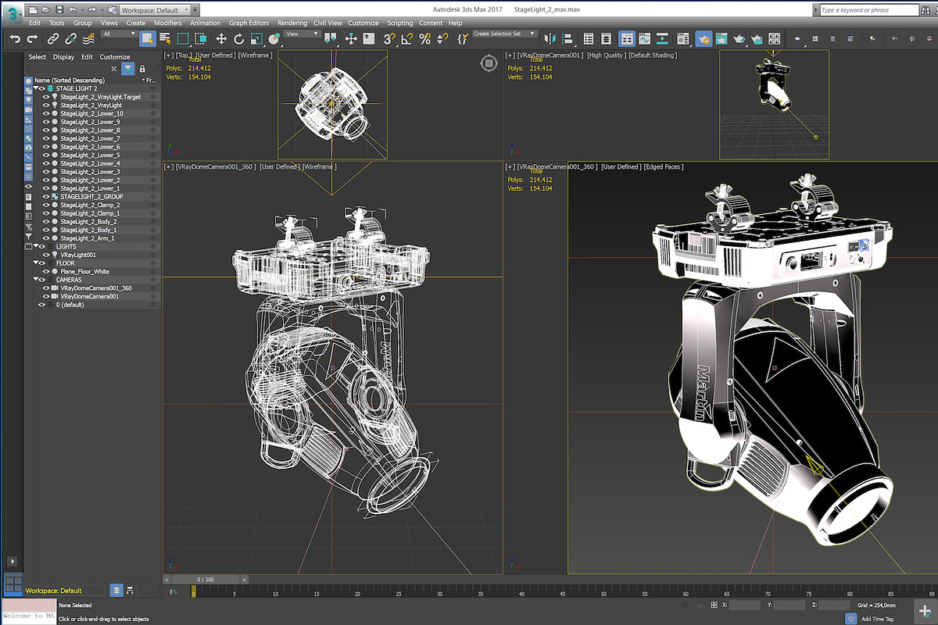Open the Curve Editor
Viewport: 938px width, 625px height.
pos(644,38)
